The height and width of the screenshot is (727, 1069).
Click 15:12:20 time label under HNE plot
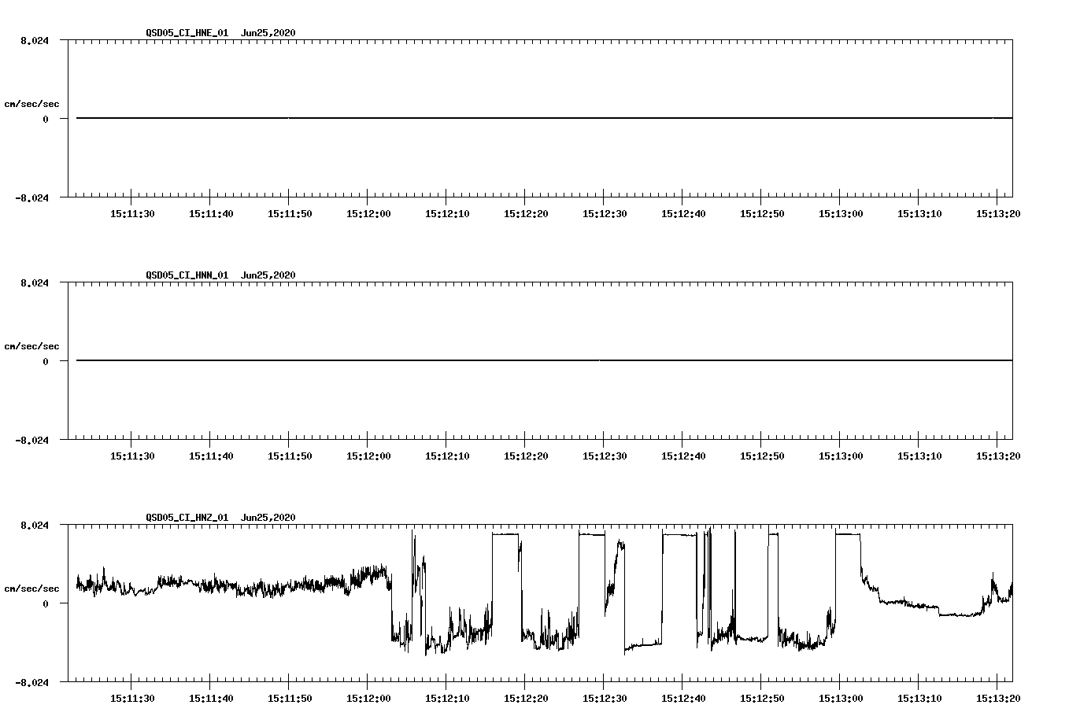click(526, 214)
